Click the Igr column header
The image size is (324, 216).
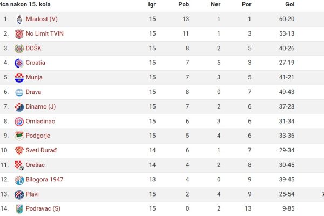(152, 4)
